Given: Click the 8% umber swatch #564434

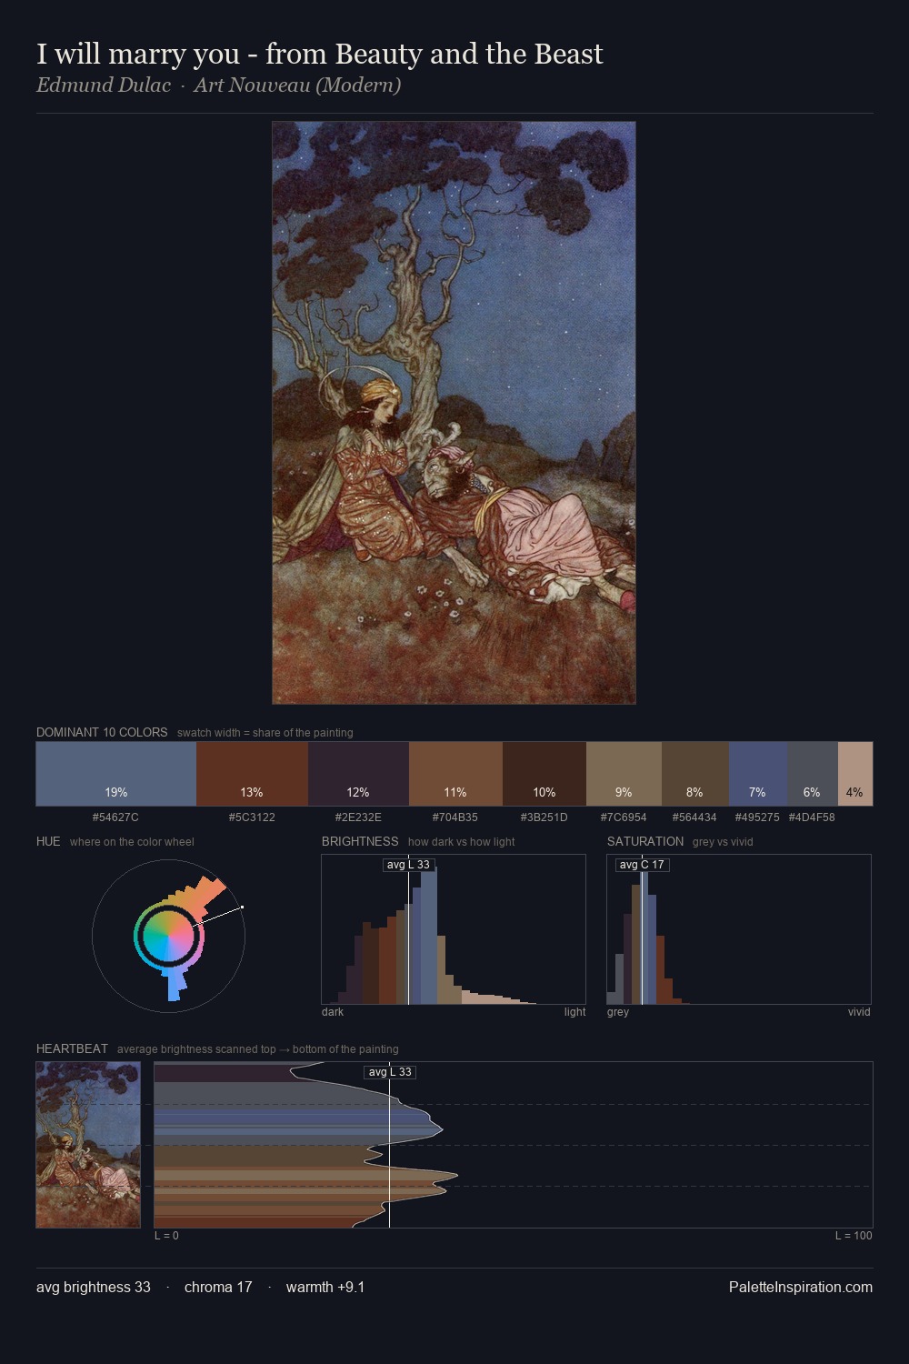Looking at the screenshot, I should [695, 774].
